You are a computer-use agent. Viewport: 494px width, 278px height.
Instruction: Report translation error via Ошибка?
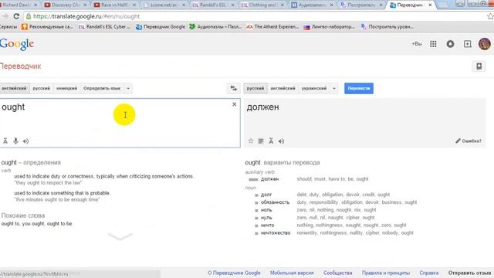coord(469,141)
